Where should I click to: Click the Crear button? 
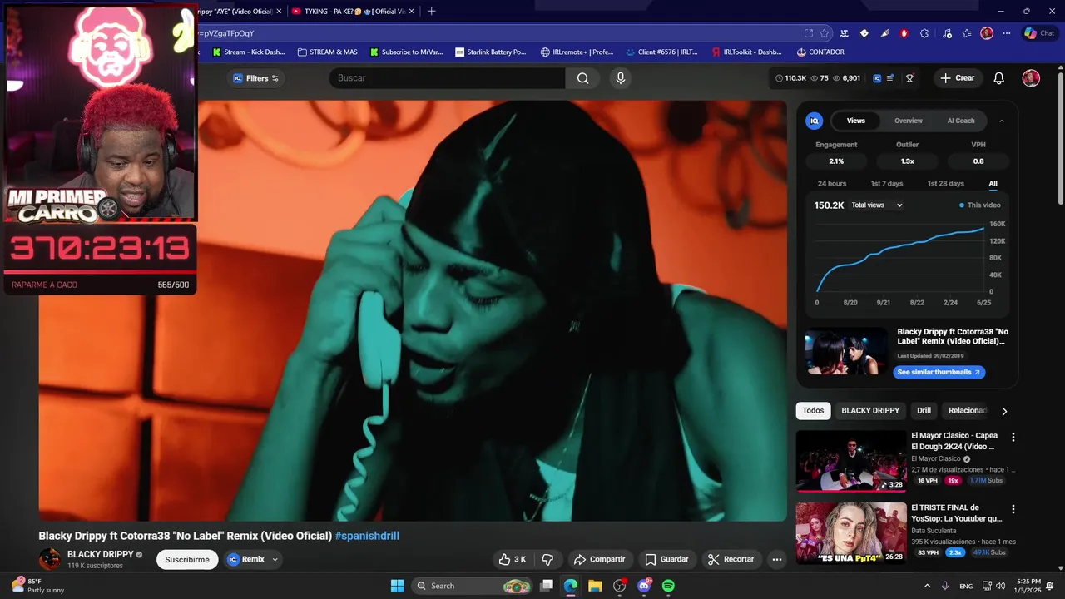957,78
